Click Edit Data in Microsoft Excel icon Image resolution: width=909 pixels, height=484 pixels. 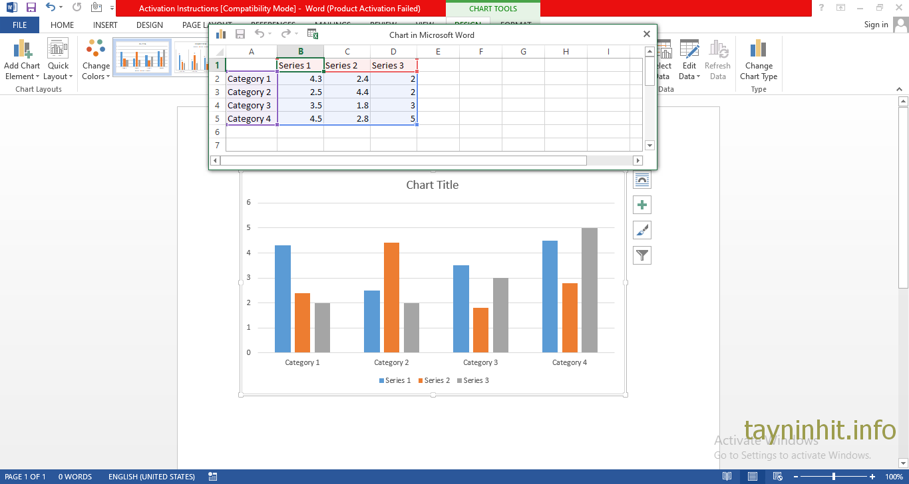313,35
